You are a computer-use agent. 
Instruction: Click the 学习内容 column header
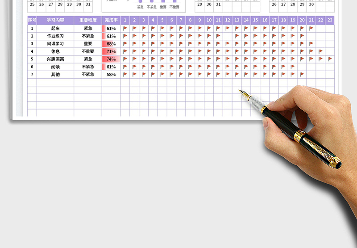pos(55,20)
